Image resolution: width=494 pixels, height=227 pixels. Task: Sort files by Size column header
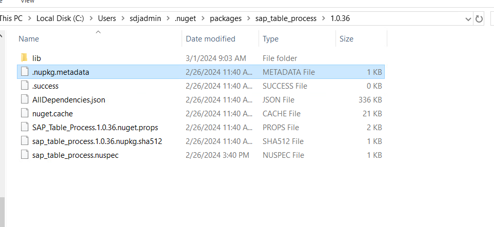coord(346,39)
